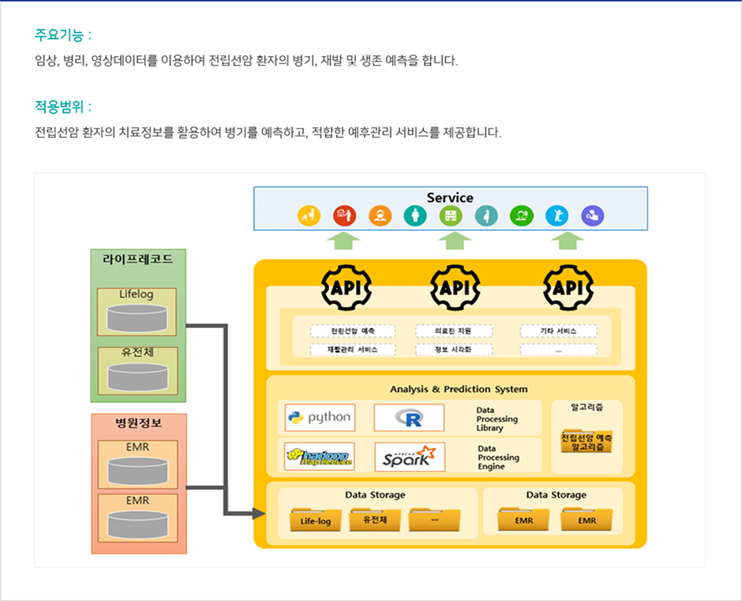Click the 적용범위 heading text
Viewport: 742px width, 601px height.
(63, 106)
